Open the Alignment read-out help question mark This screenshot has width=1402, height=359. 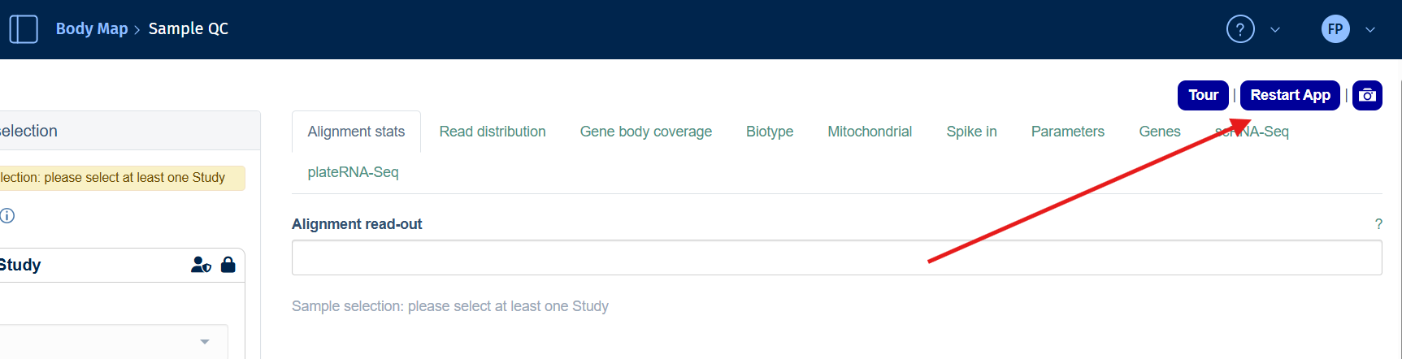click(x=1378, y=224)
